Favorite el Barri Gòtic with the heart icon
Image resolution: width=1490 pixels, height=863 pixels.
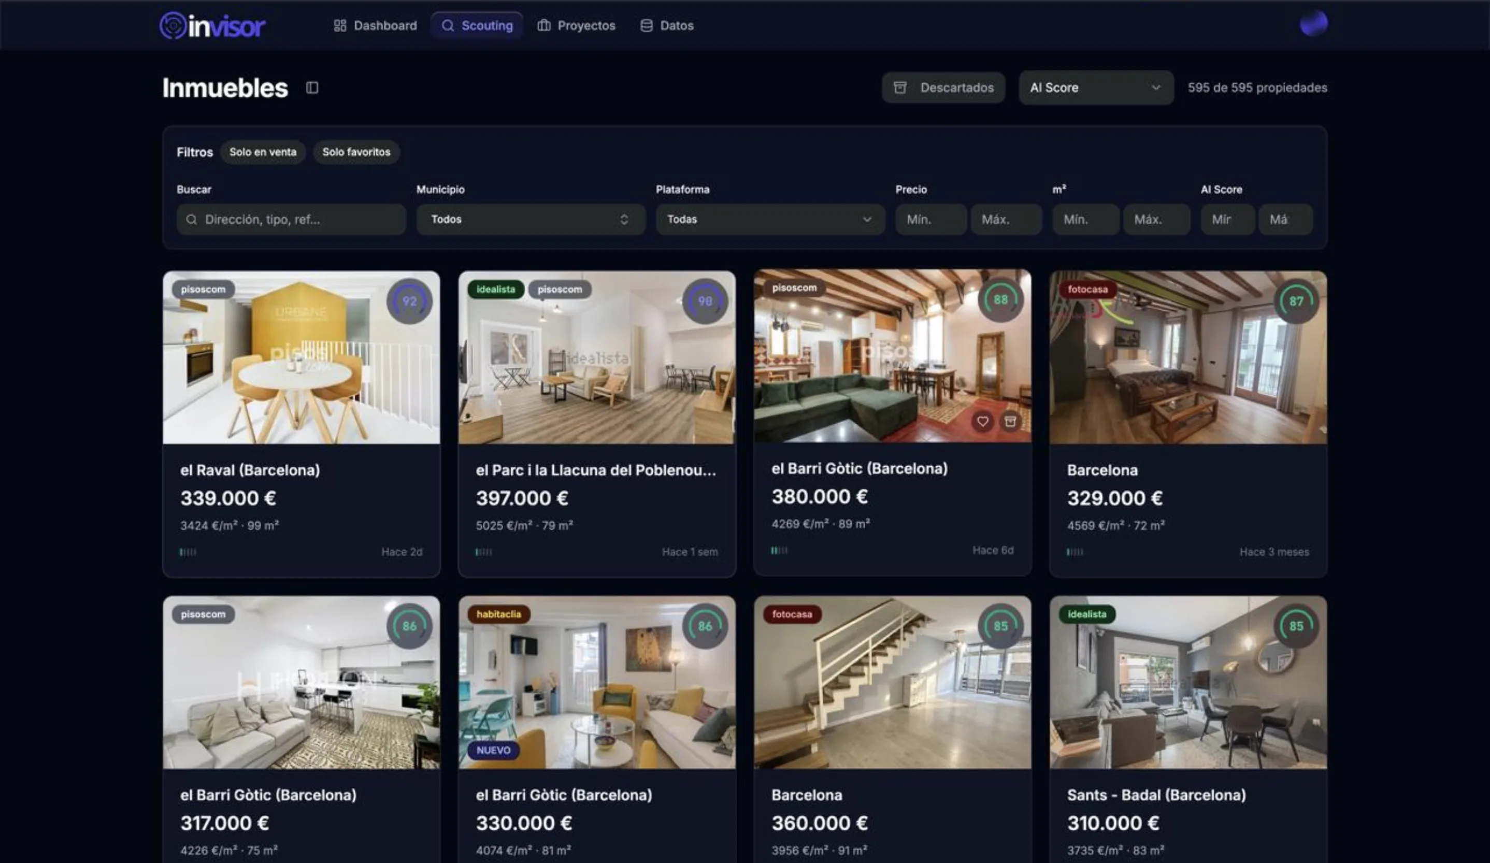point(983,422)
